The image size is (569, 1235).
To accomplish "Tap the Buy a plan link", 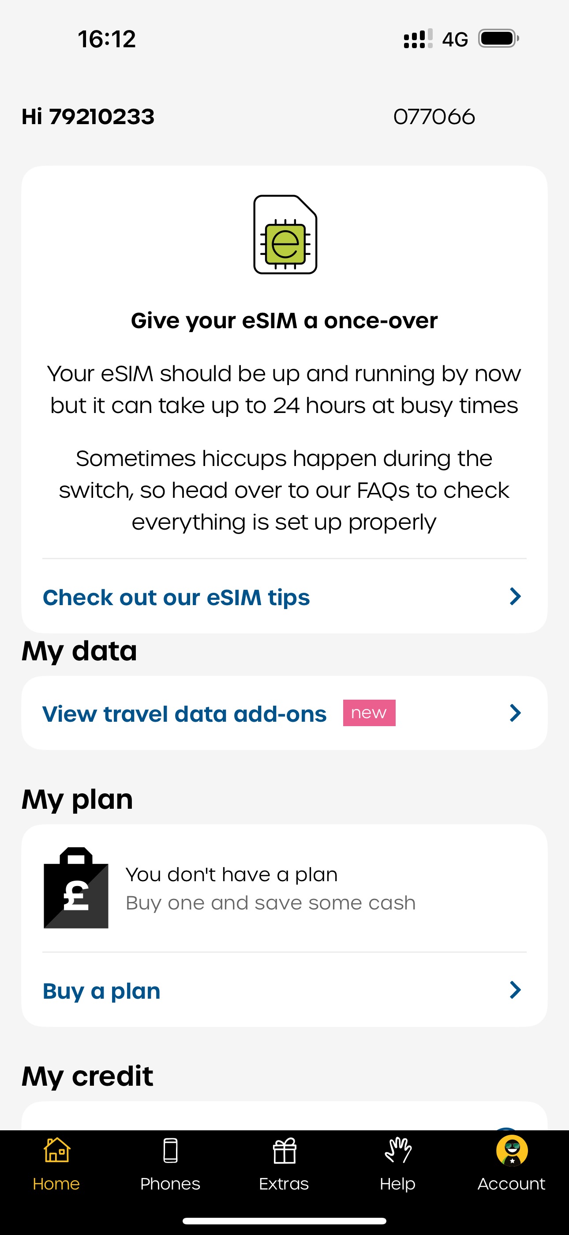I will point(101,990).
